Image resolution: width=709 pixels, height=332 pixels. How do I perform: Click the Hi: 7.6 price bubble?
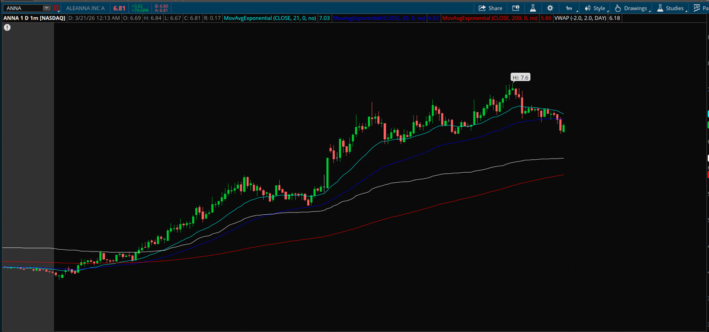(520, 78)
